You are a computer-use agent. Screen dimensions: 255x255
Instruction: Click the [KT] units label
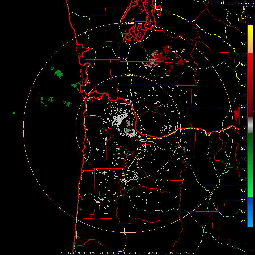tap(242, 20)
